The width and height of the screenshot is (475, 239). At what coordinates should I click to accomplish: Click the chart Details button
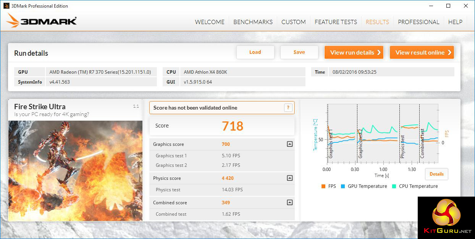tap(436, 174)
